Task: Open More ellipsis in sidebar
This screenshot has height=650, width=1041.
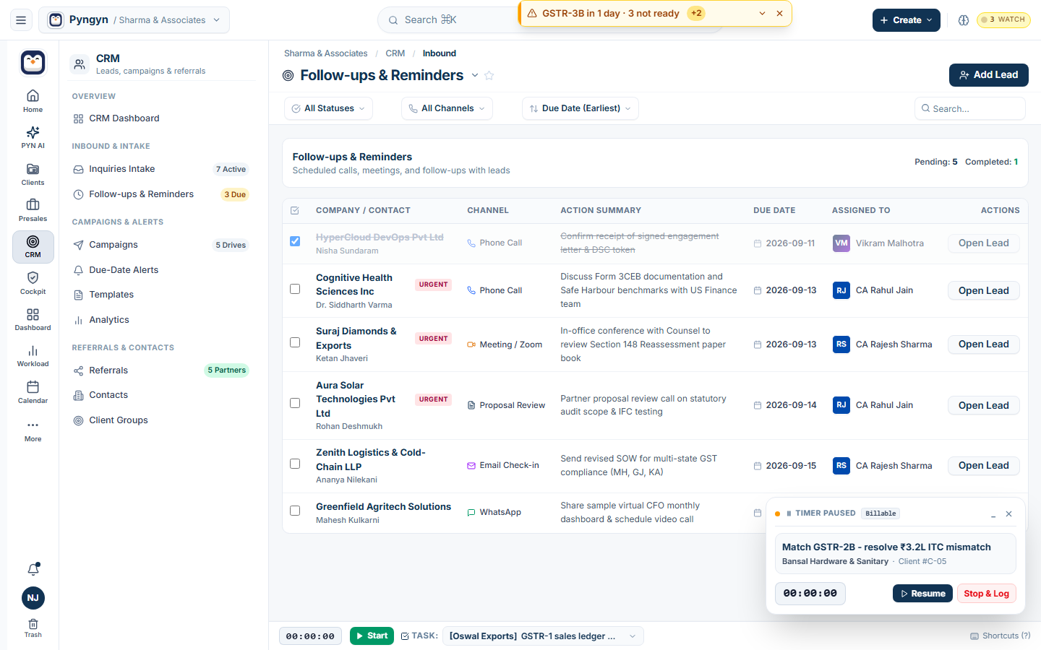Action: click(x=33, y=430)
